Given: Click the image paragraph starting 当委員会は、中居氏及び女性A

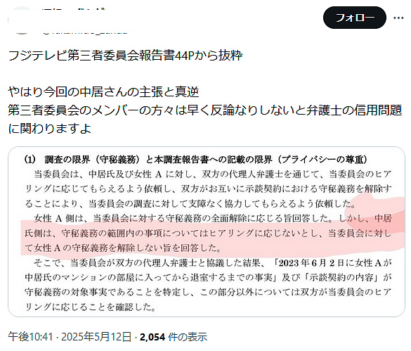Looking at the screenshot, I should click(x=209, y=189).
